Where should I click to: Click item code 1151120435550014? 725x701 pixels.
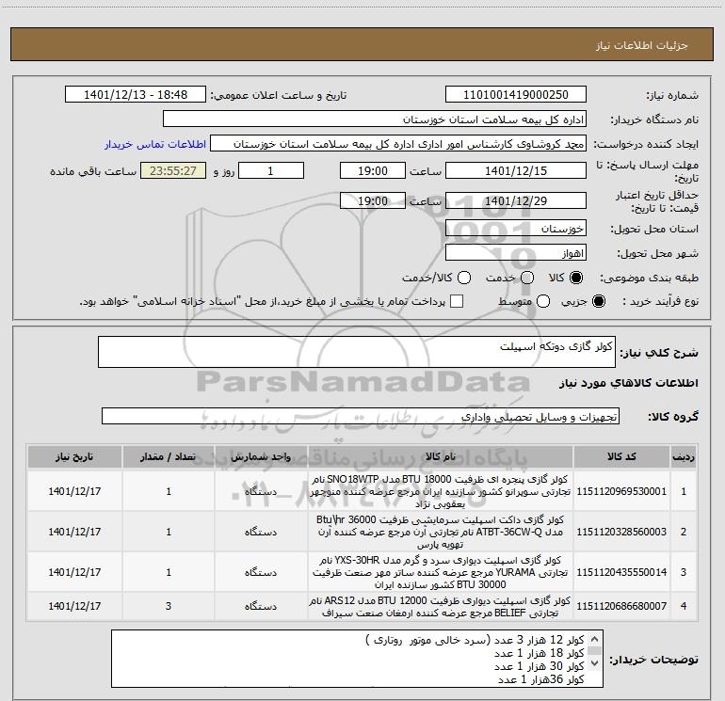(x=621, y=572)
